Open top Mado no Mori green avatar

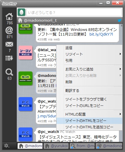25,29
